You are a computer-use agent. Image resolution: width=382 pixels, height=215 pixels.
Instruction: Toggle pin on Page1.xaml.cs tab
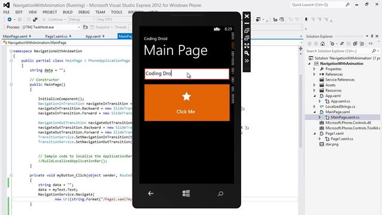pos(70,36)
